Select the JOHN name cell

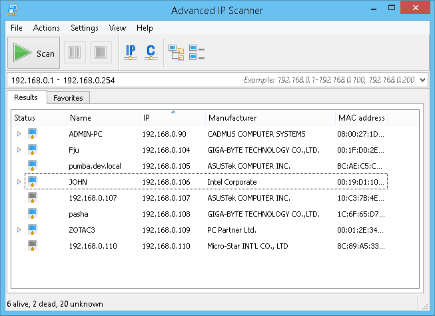(78, 182)
